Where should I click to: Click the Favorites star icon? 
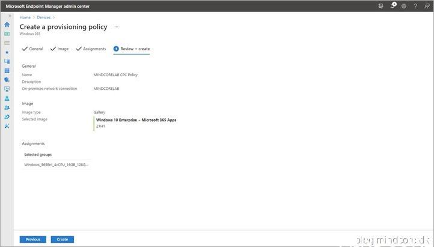coord(7,52)
